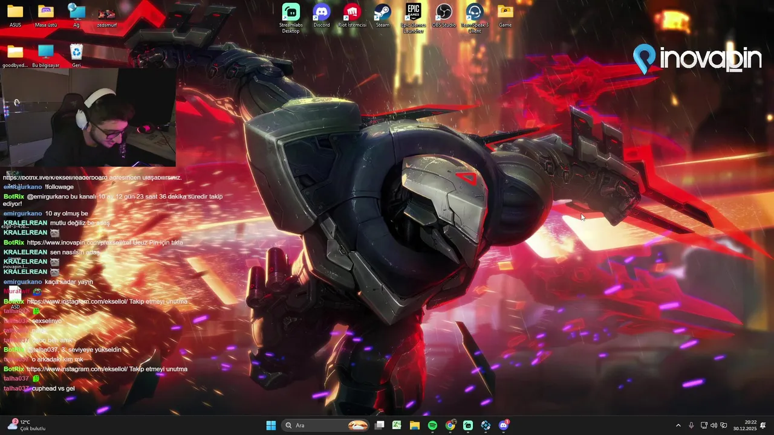
Task: Expand the hidden system tray icons chevron
Action: [678, 425]
